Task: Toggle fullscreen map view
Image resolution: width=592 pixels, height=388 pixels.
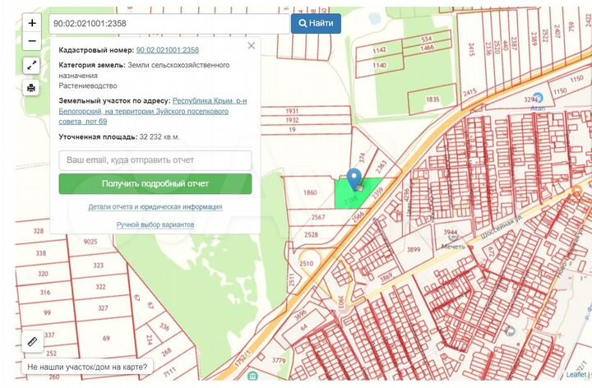Action: [31, 66]
